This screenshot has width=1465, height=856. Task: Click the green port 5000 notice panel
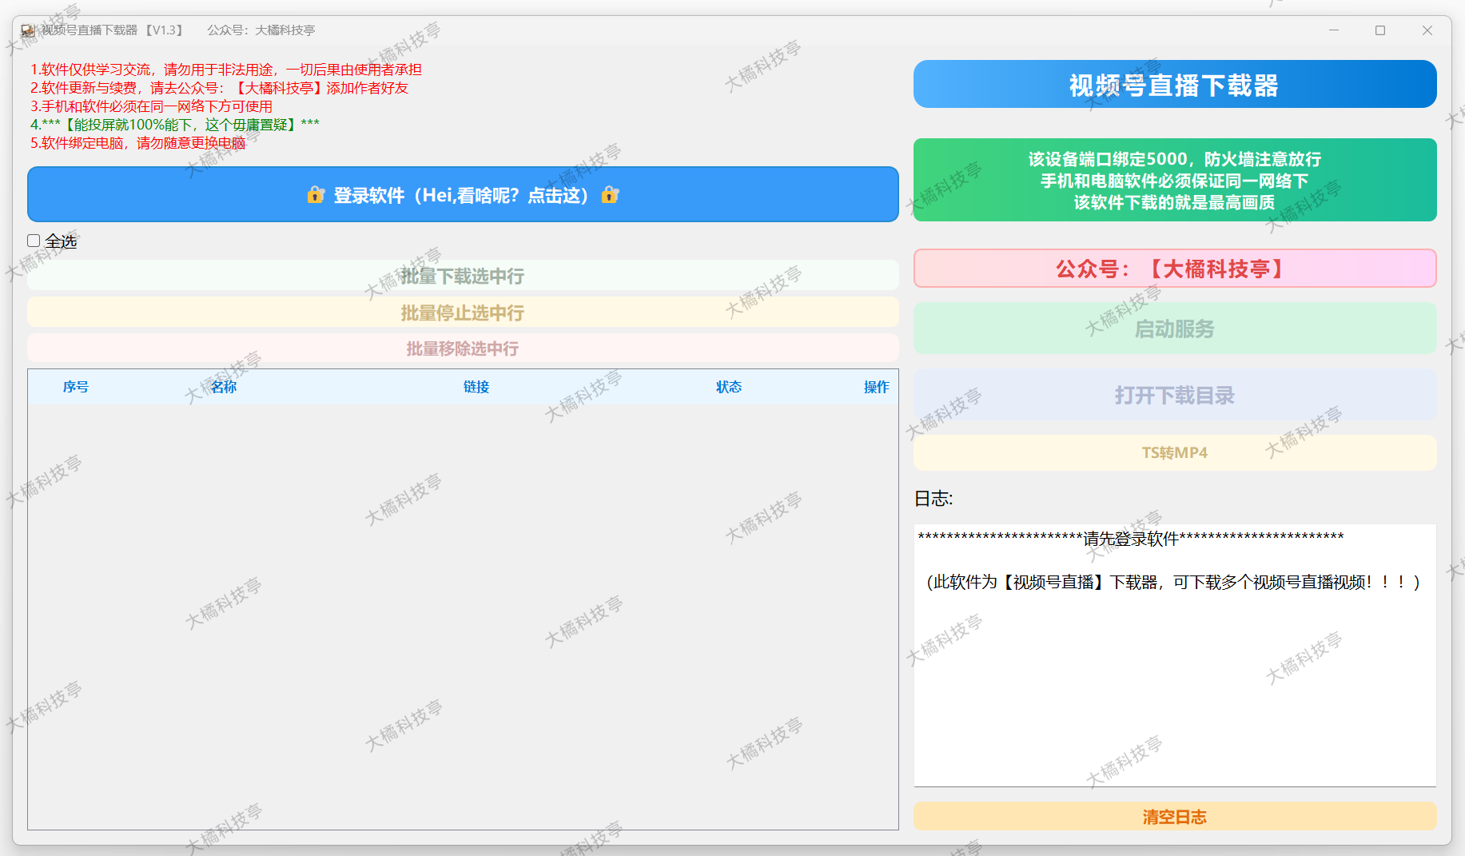pyautogui.click(x=1175, y=180)
